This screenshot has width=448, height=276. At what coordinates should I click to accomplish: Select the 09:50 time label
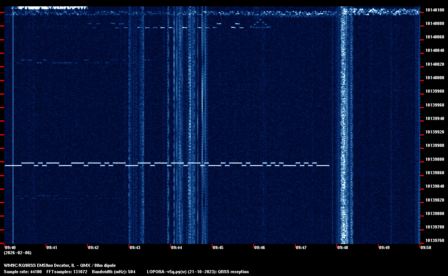(x=426, y=247)
